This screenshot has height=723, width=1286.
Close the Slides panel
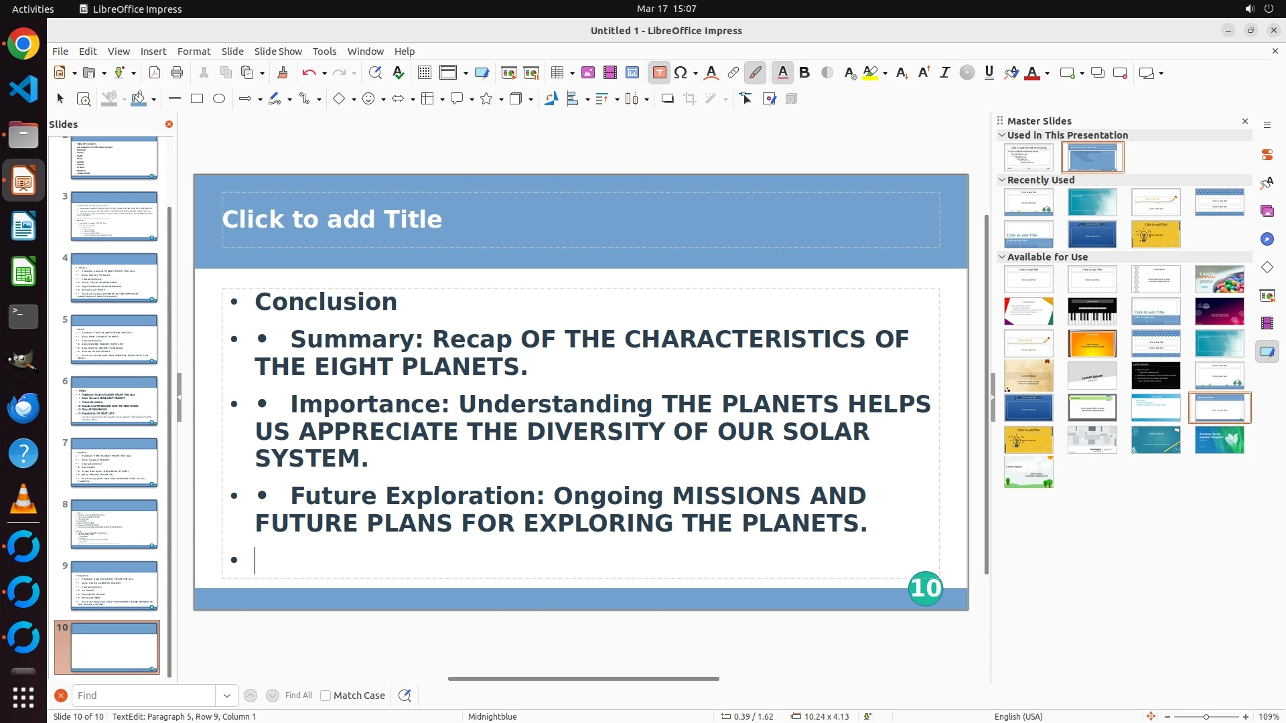[169, 125]
